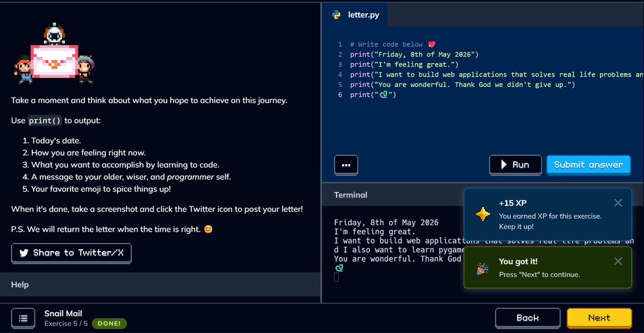Click the Twitter bird icon
The width and height of the screenshot is (644, 333).
point(24,253)
